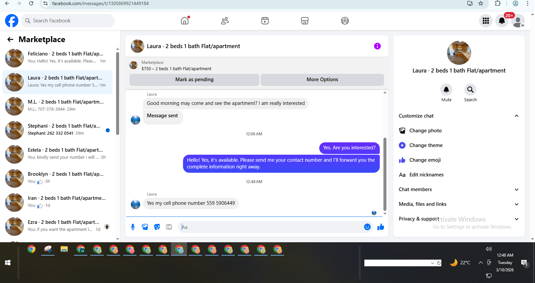The width and height of the screenshot is (535, 283).
Task: Click the message input field Aa
Action: (x=271, y=227)
